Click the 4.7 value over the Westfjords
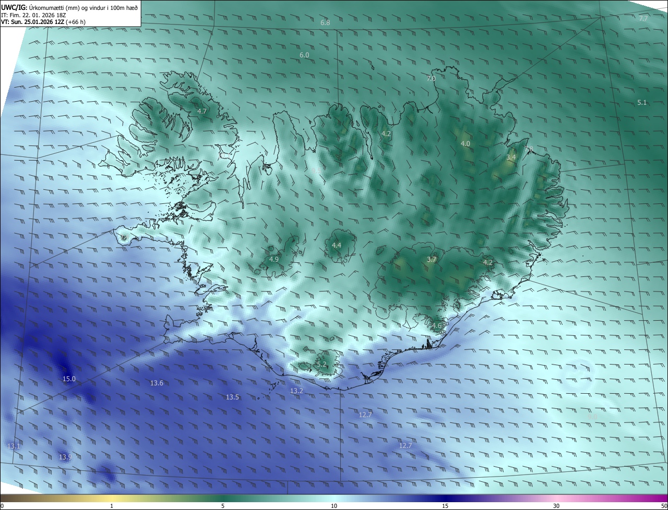The width and height of the screenshot is (668, 510). pyautogui.click(x=202, y=111)
